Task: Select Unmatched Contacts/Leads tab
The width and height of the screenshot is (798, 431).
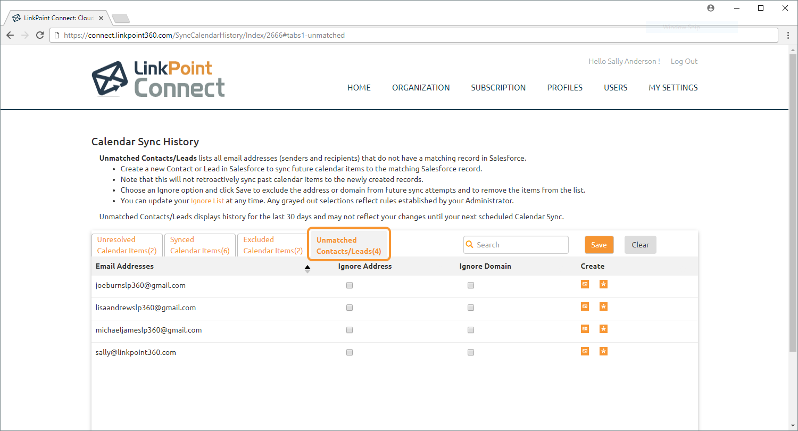Action: click(x=349, y=245)
